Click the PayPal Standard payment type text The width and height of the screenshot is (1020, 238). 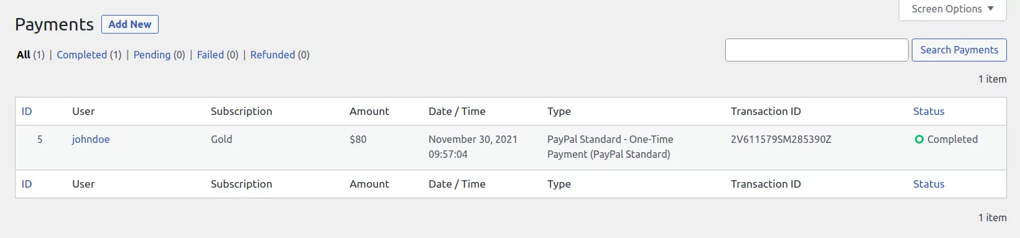(x=610, y=147)
